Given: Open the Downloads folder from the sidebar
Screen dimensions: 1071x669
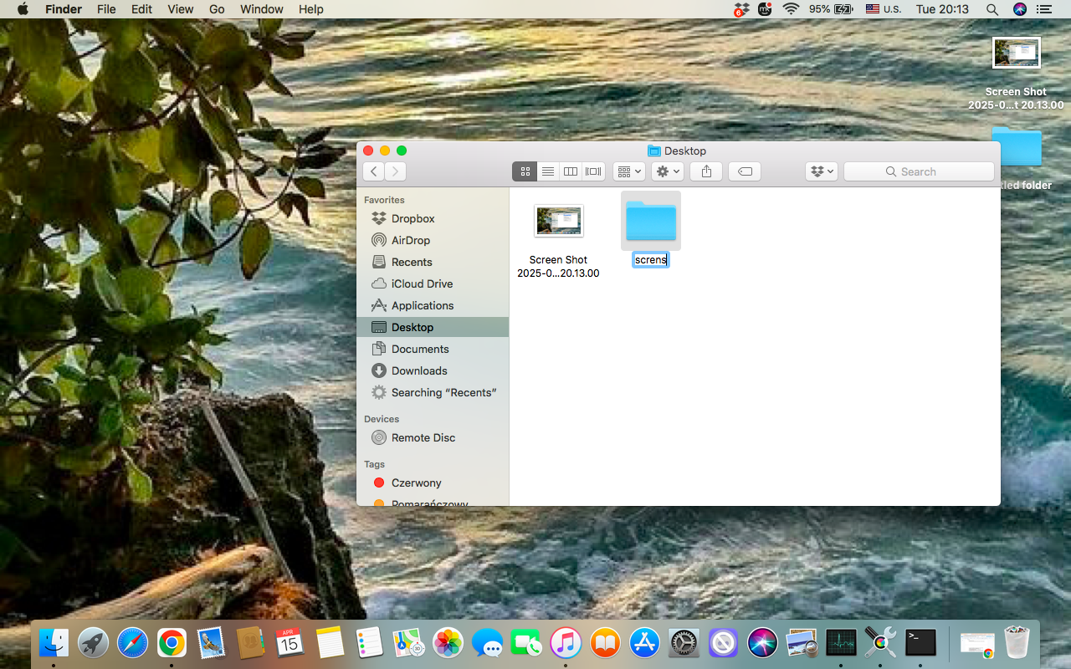Looking at the screenshot, I should click(x=418, y=370).
